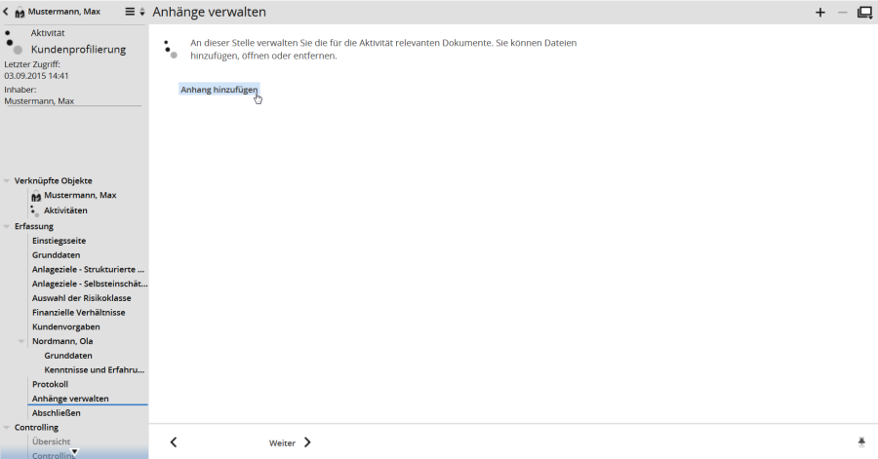Image resolution: width=878 pixels, height=459 pixels.
Task: Select Auswahl der Risikoklasse in navigation
Action: [81, 298]
